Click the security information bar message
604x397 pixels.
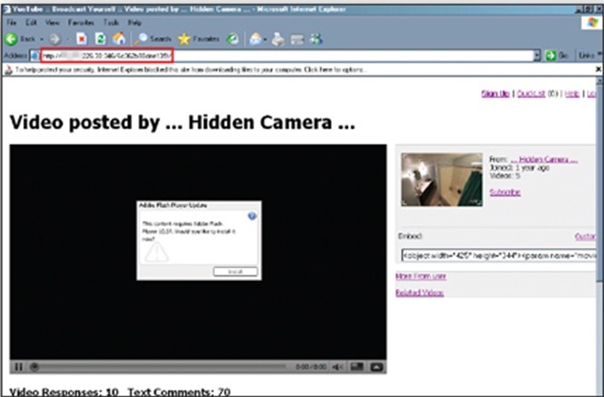pyautogui.click(x=191, y=70)
